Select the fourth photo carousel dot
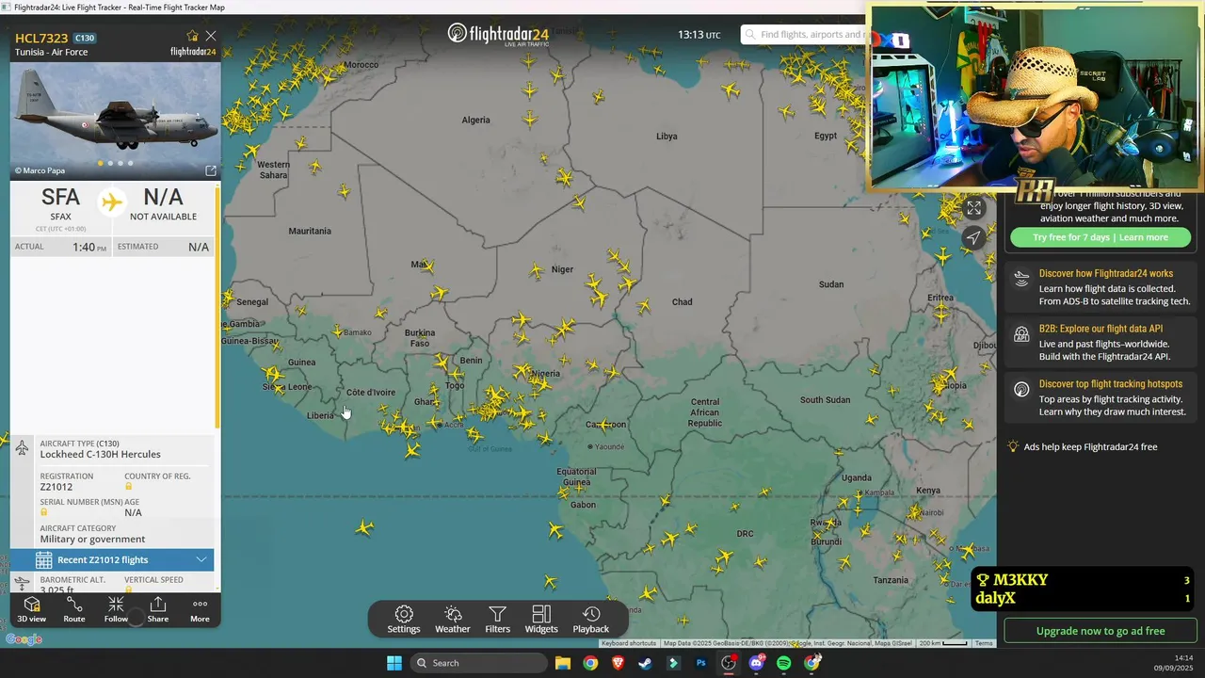Screen dimensions: 1205x678 click(x=130, y=163)
